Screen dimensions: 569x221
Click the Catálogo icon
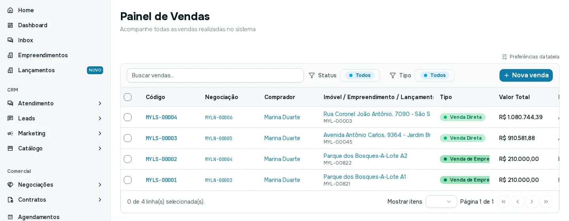[x=10, y=148]
